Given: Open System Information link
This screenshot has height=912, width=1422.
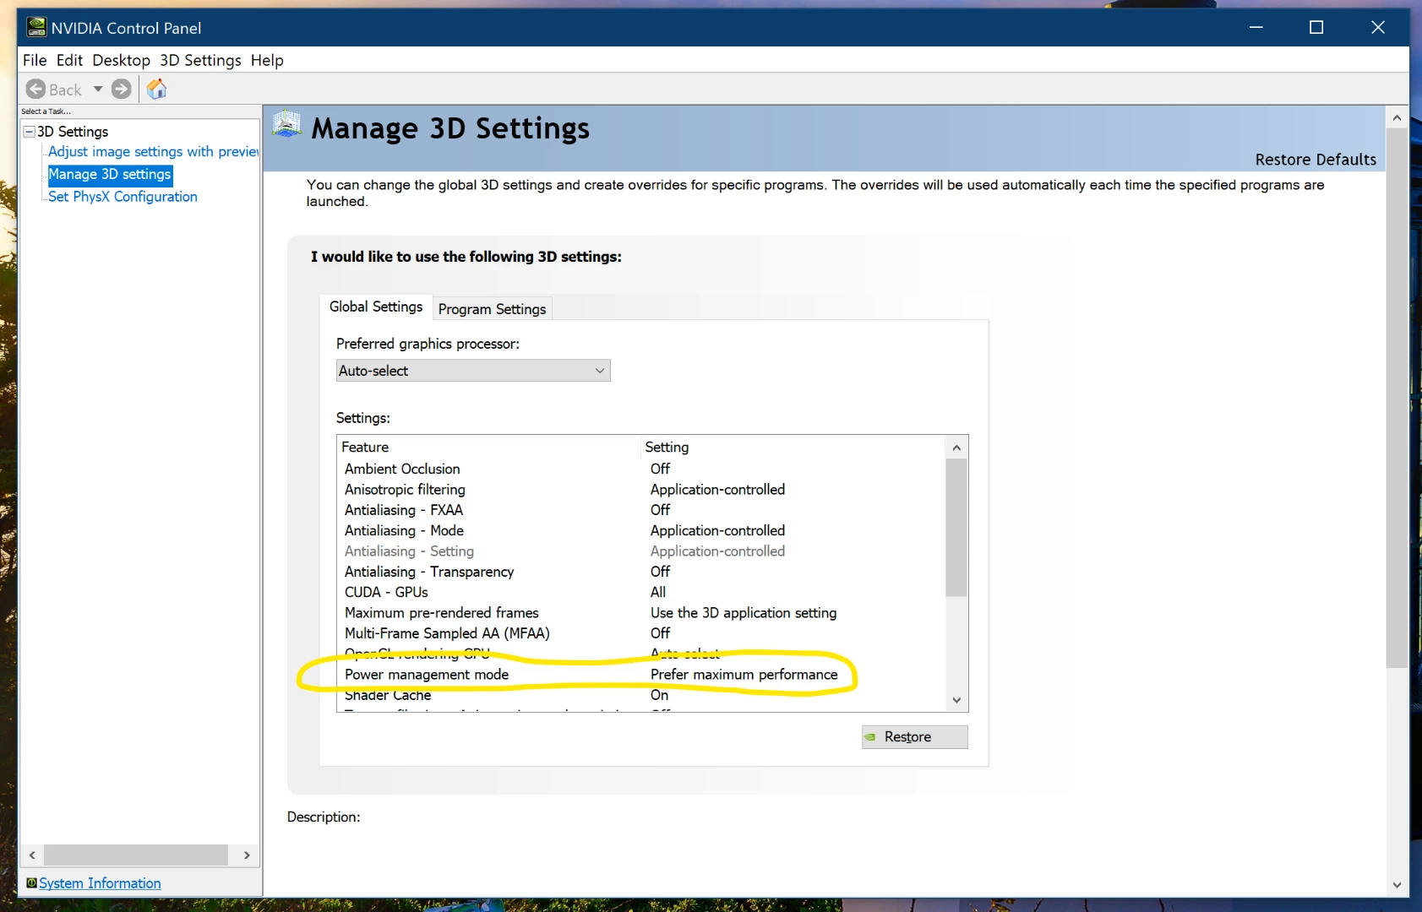Looking at the screenshot, I should coord(100,882).
